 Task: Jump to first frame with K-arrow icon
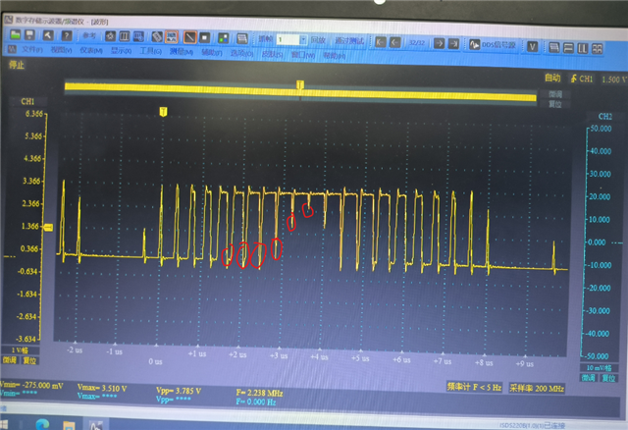(x=381, y=41)
